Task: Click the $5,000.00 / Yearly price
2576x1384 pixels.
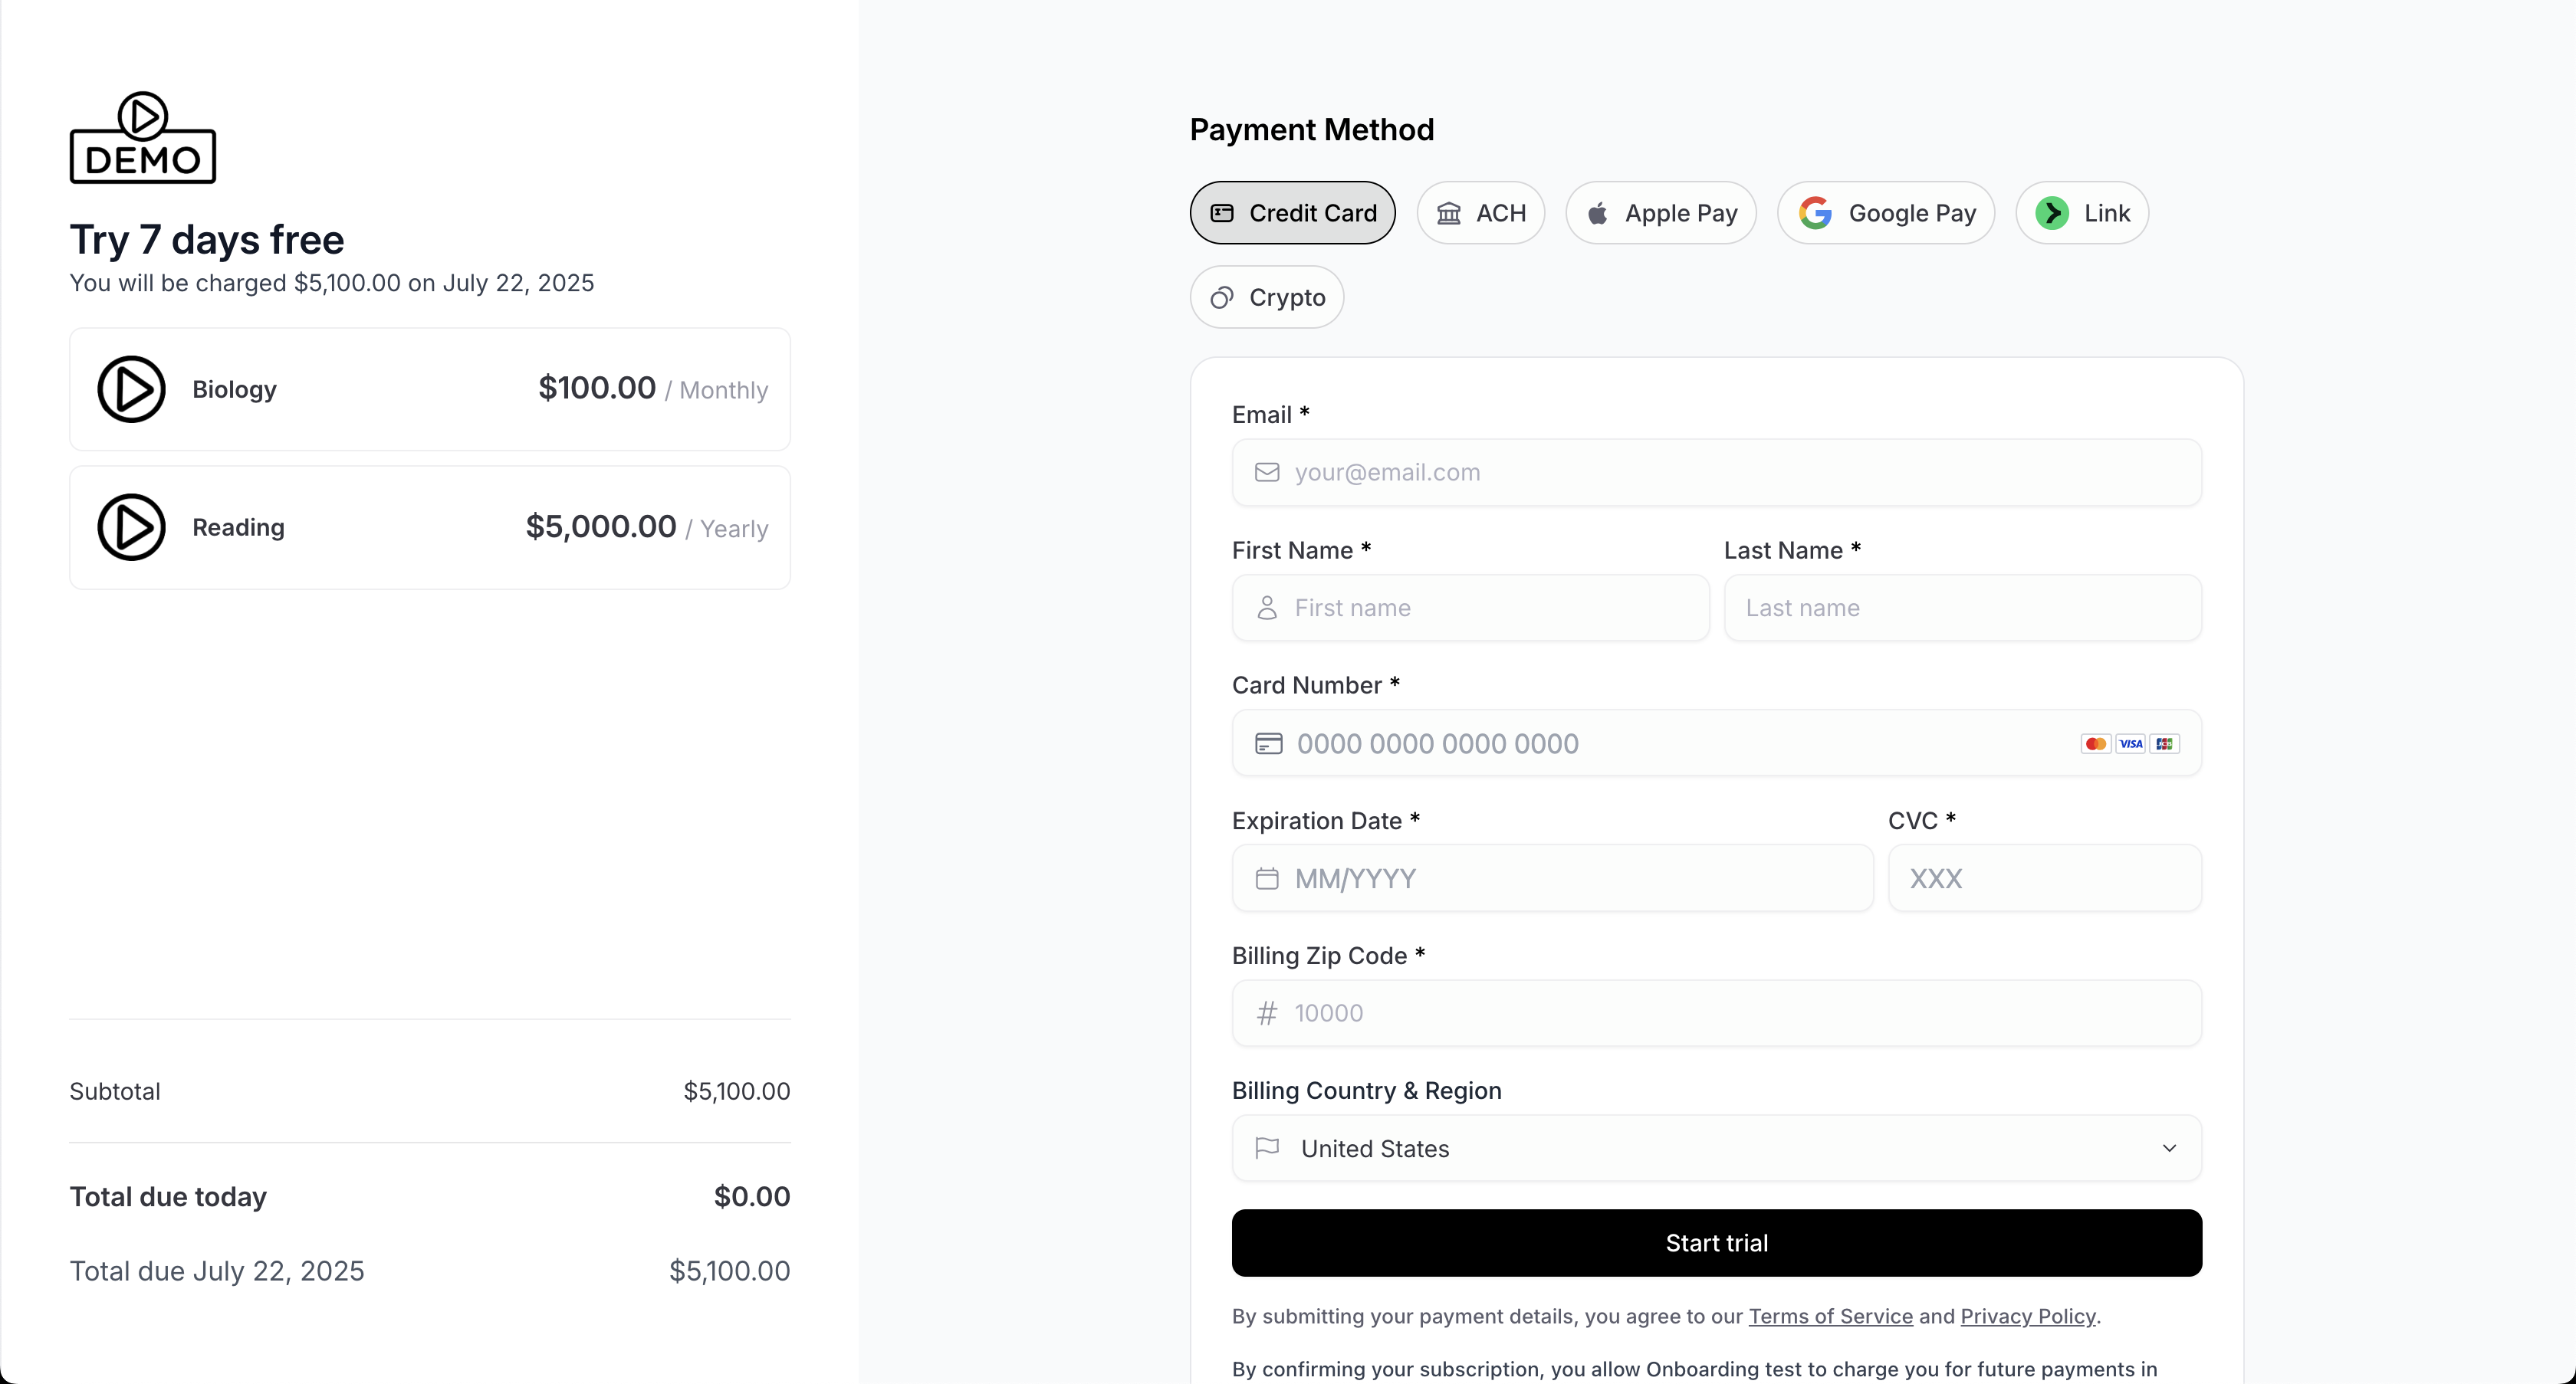Action: coord(647,526)
